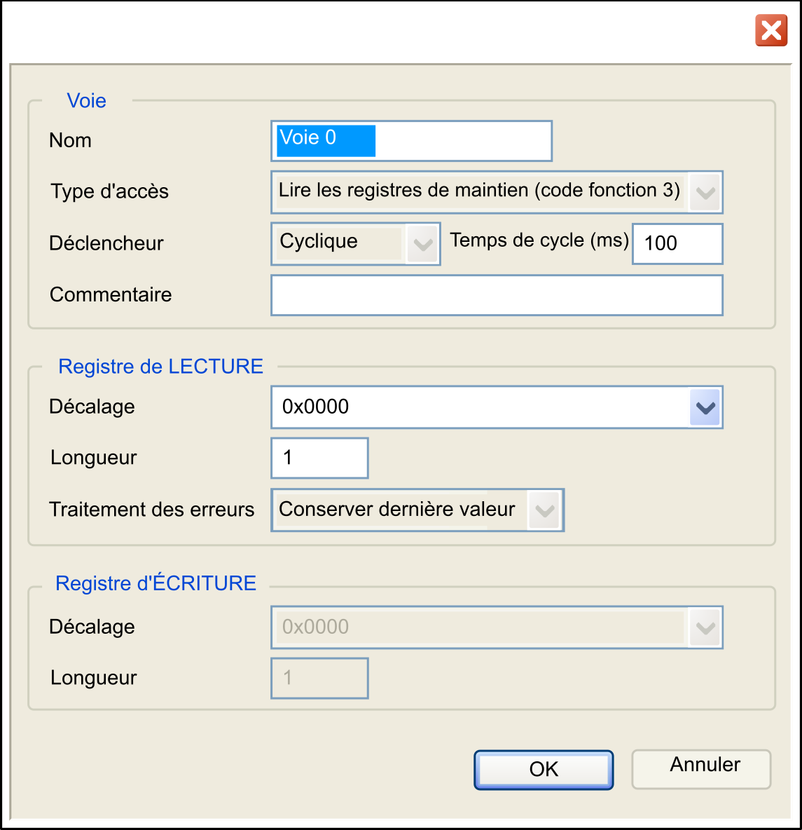Open the LECTURE Décalage dropdown arrow
This screenshot has height=830, width=802.
[705, 407]
